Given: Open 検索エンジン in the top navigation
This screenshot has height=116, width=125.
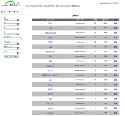Looking at the screenshot, I should click(76, 6).
